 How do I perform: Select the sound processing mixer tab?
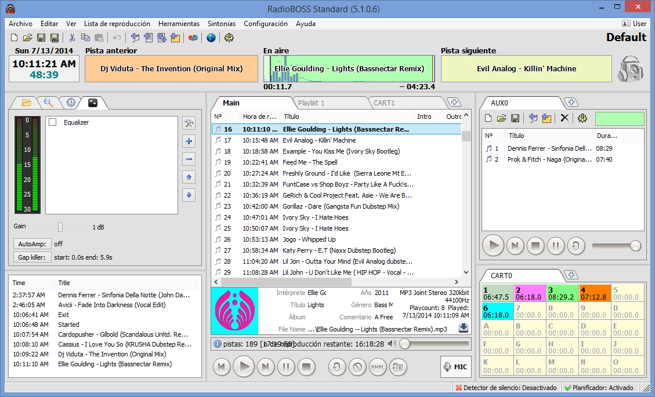point(93,103)
